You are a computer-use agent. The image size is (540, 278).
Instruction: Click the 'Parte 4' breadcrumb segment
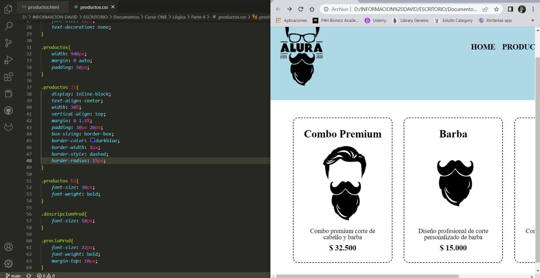(198, 17)
